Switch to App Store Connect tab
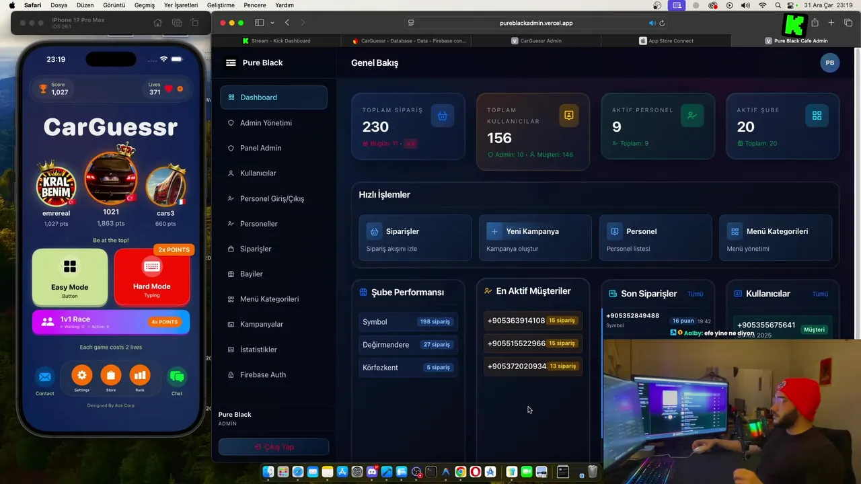Viewport: 861px width, 484px height. pyautogui.click(x=666, y=41)
